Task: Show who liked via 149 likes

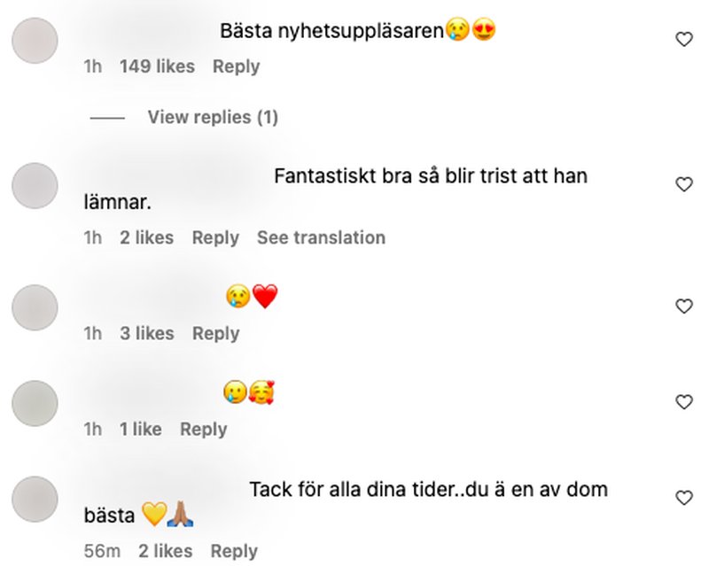Action: (158, 67)
